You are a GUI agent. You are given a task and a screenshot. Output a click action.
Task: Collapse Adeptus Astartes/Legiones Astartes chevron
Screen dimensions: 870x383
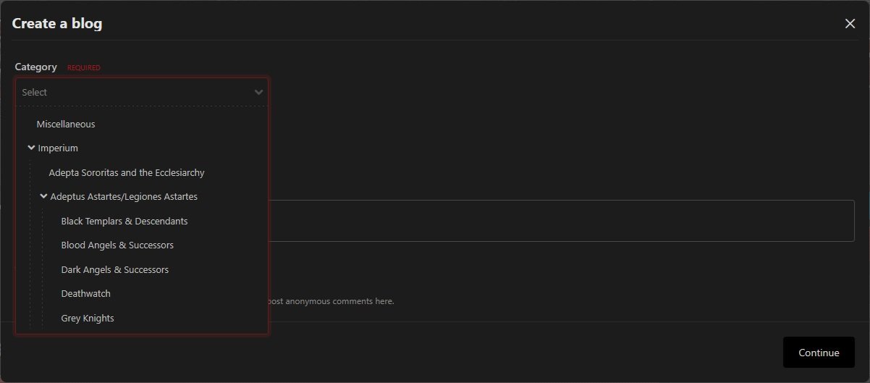(x=44, y=196)
